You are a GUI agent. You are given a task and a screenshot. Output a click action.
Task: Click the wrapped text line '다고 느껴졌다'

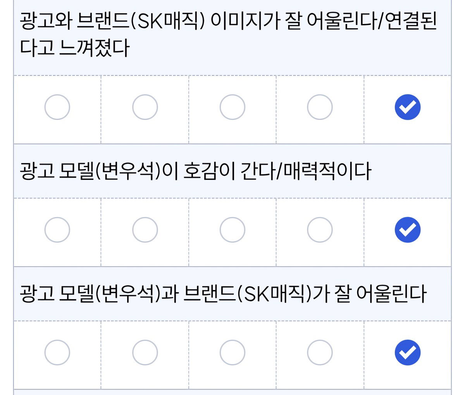pos(74,48)
